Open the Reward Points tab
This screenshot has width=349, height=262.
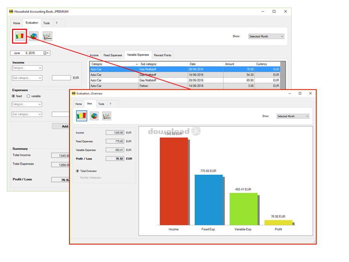pyautogui.click(x=162, y=55)
